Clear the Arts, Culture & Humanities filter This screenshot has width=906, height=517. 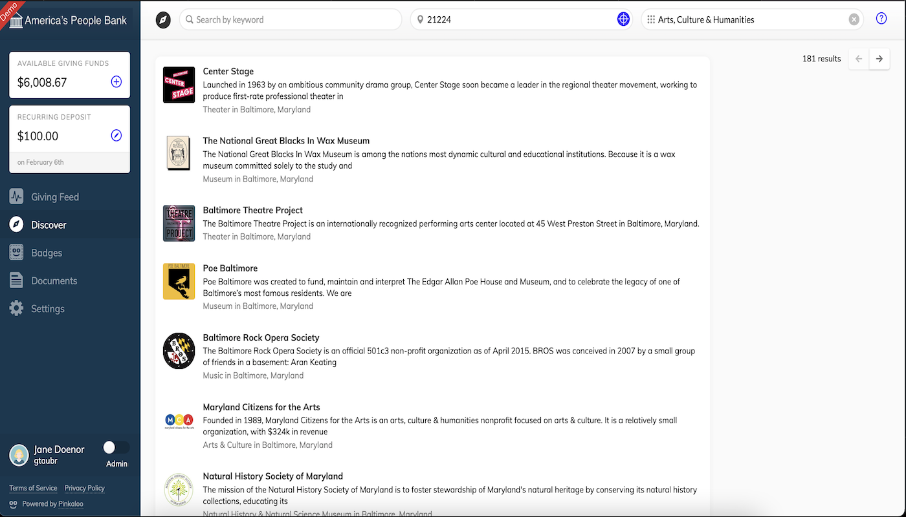click(x=854, y=19)
